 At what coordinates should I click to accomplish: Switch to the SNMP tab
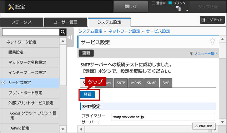pyautogui.click(x=152, y=83)
